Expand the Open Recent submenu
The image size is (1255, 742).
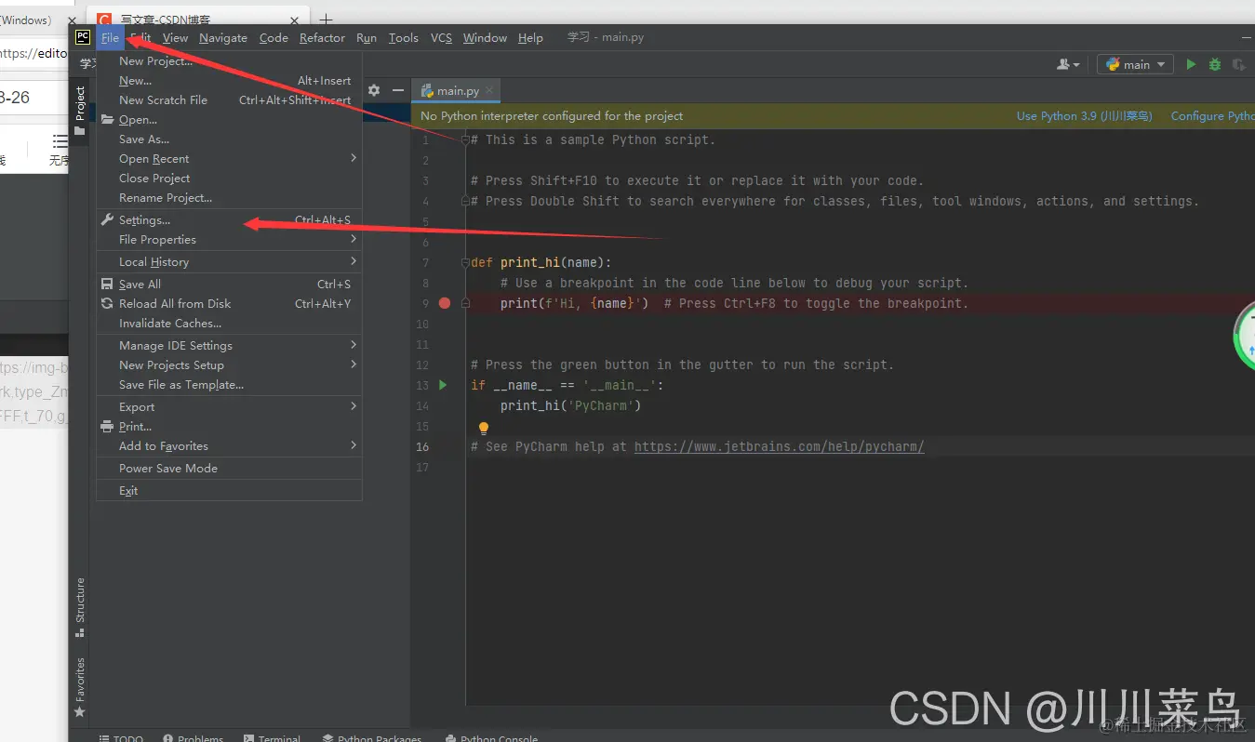[x=229, y=158]
